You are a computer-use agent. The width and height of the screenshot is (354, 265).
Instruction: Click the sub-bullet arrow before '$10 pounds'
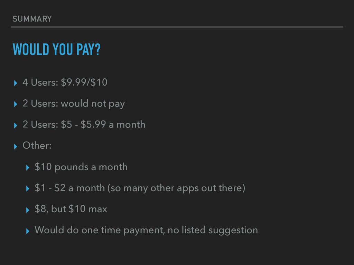tap(28, 168)
